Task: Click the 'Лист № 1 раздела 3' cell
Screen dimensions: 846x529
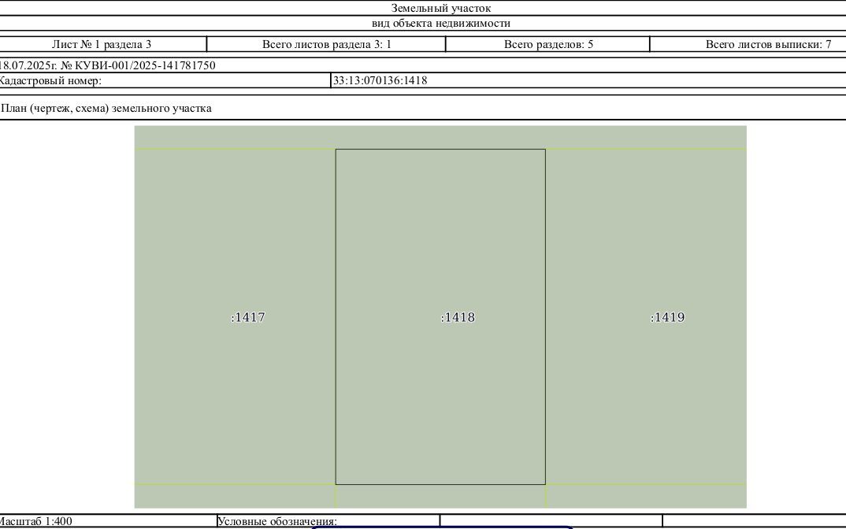Action: [x=102, y=44]
